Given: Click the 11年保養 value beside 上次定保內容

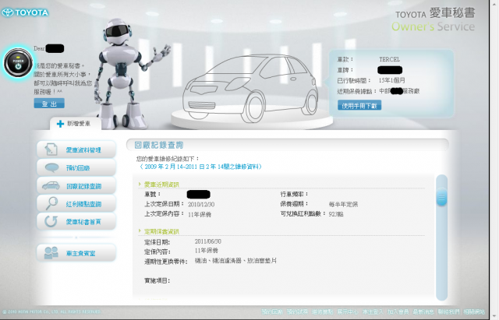Looking at the screenshot, I should pos(200,214).
